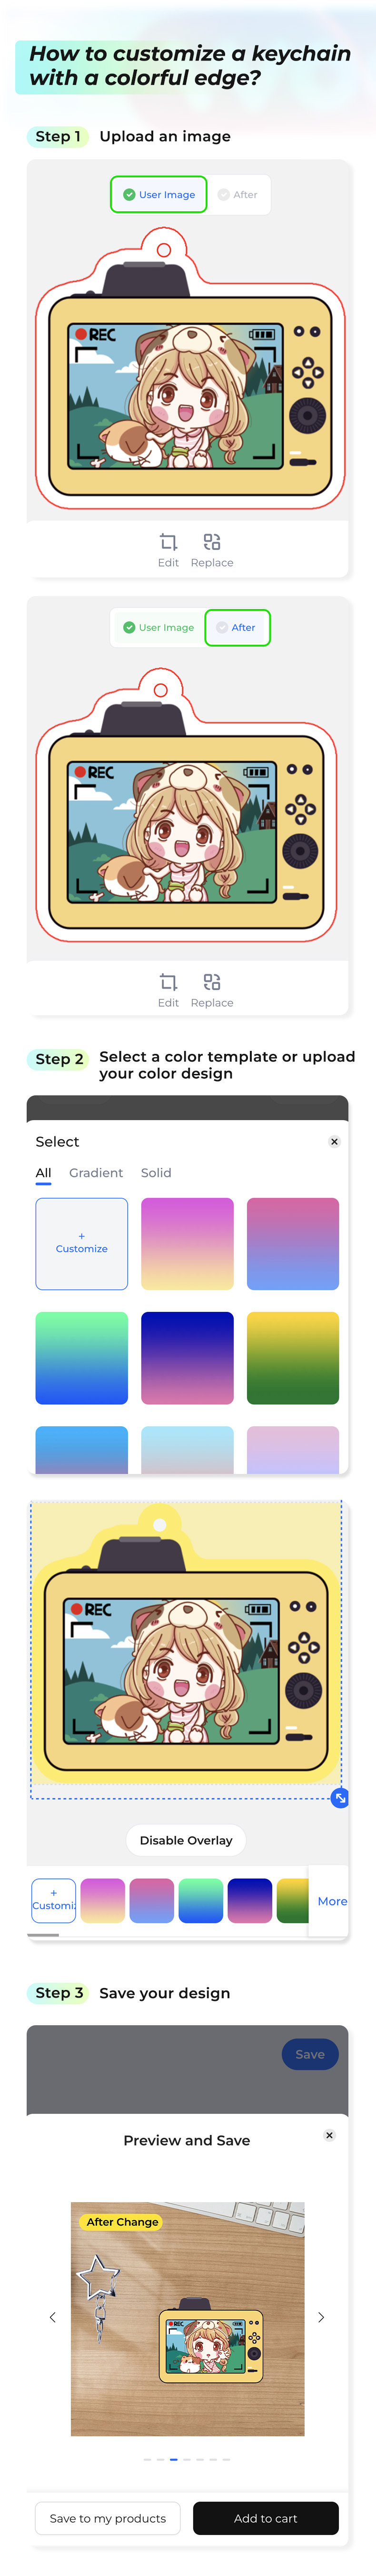Choose pink-to-yellow gradient swatch in Select panel
The height and width of the screenshot is (2576, 376).
(x=188, y=1243)
